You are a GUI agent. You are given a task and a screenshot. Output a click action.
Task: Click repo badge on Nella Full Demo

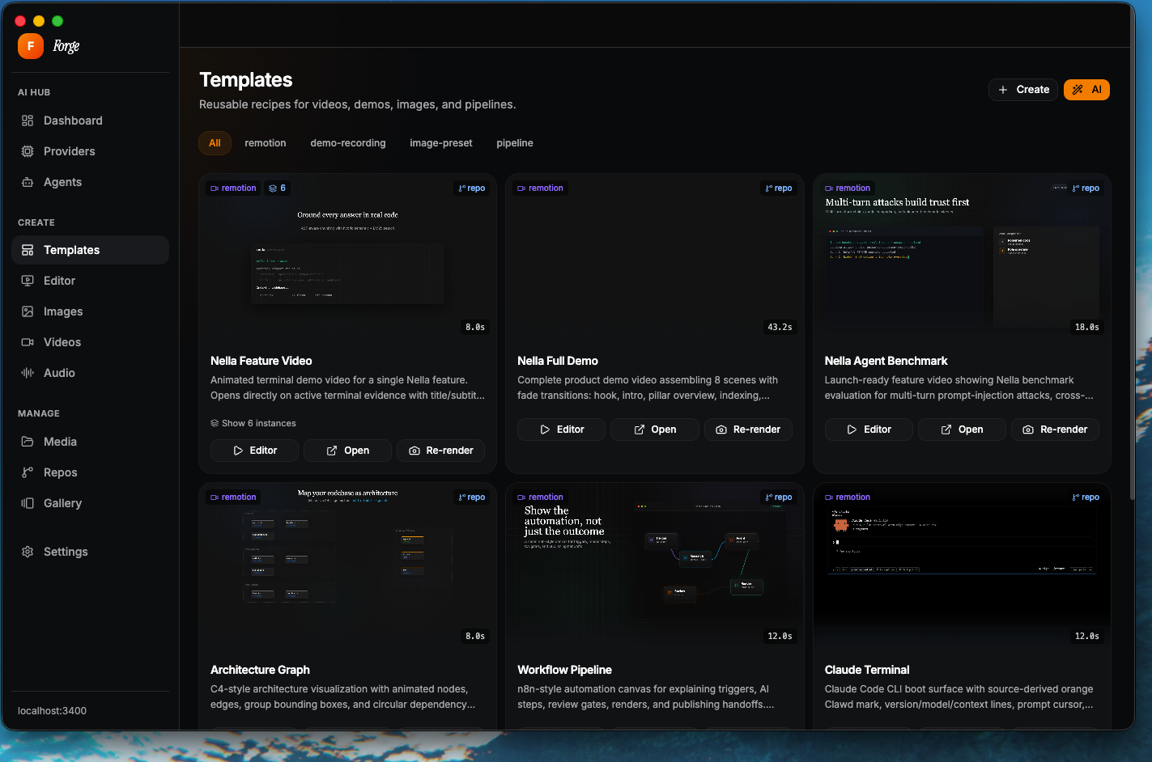tap(779, 188)
